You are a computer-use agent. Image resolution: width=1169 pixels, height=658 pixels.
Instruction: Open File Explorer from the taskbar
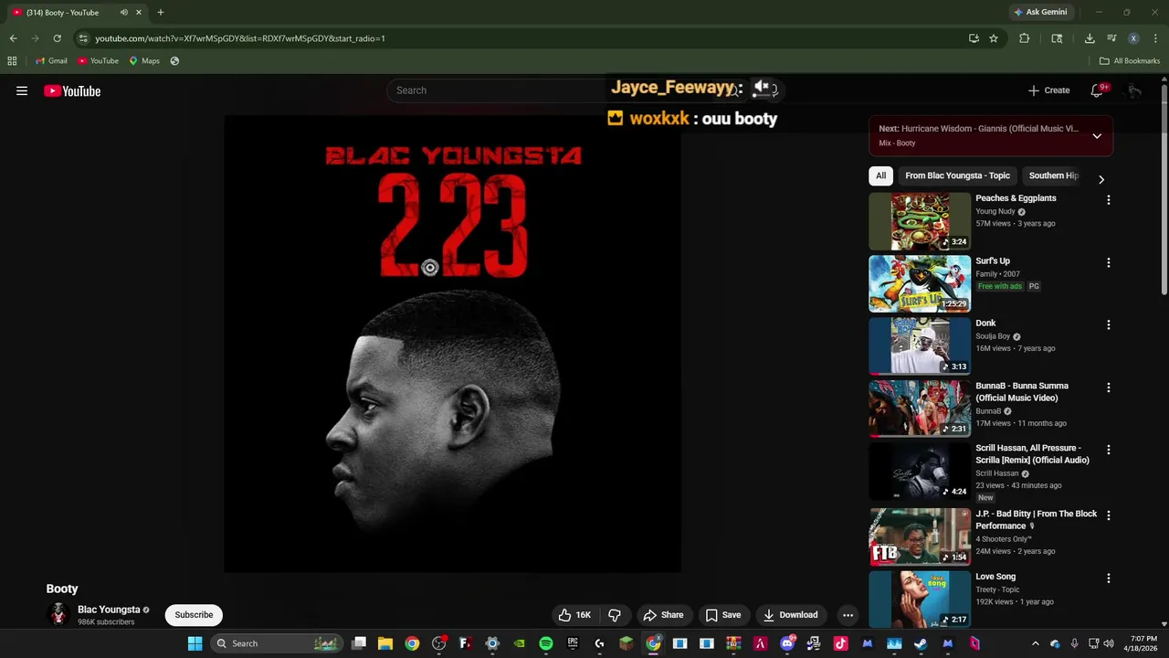tap(385, 643)
